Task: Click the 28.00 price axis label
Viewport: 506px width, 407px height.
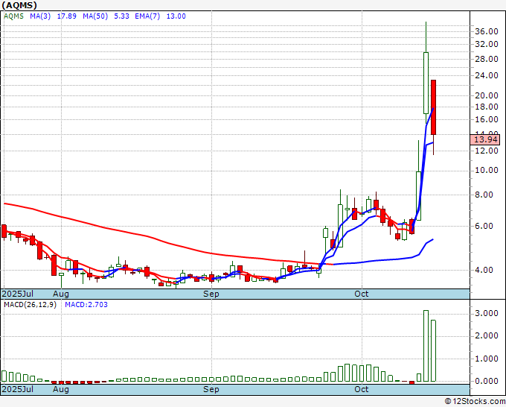Action: pyautogui.click(x=487, y=59)
